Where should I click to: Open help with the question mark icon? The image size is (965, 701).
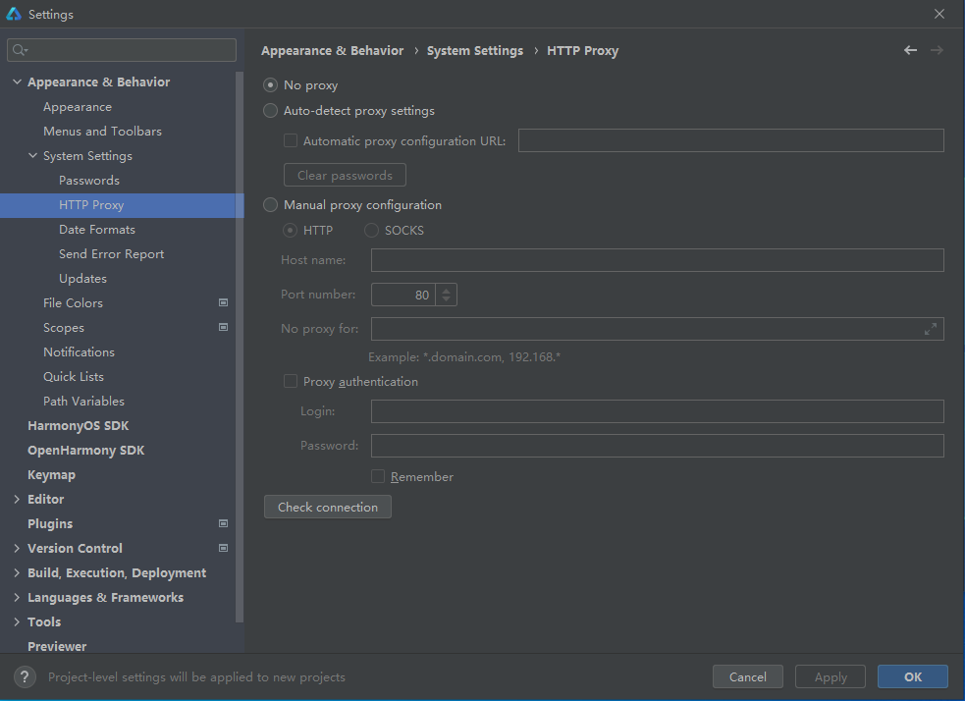[x=25, y=677]
